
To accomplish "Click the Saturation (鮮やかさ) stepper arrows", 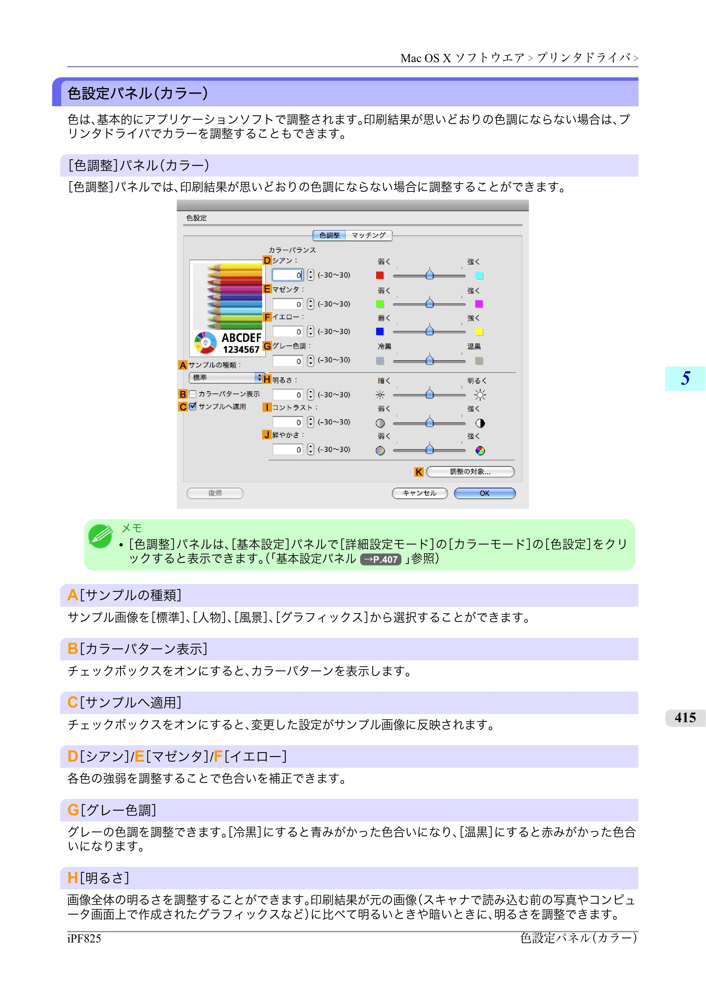I will 310,450.
